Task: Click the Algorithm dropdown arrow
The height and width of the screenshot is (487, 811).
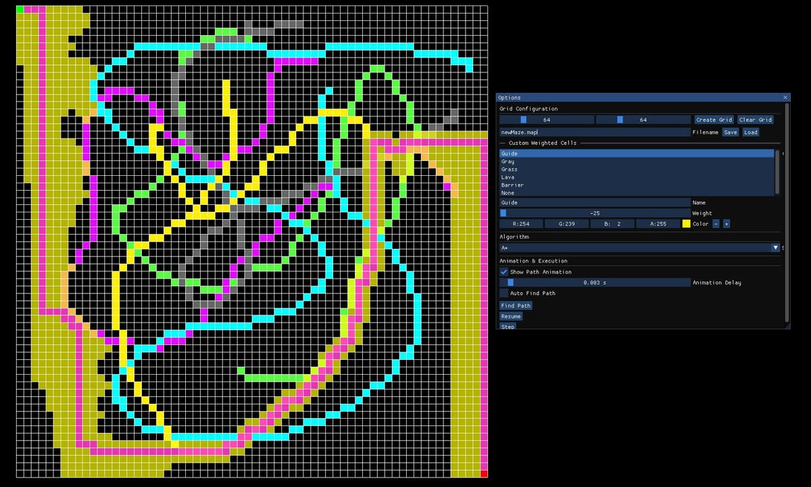Action: [x=775, y=248]
